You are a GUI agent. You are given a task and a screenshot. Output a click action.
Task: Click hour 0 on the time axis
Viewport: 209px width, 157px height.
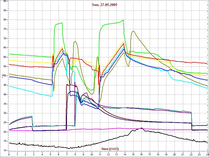click(x=9, y=154)
